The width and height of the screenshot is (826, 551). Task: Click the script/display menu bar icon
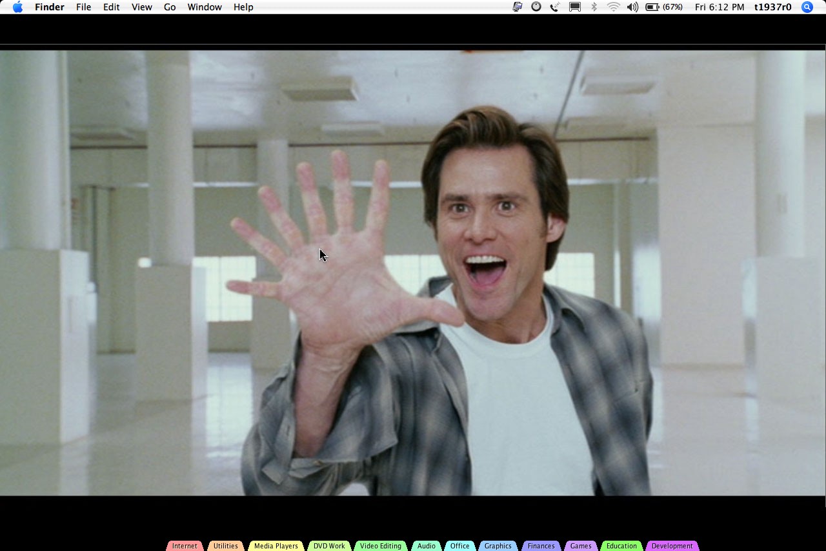[517, 7]
